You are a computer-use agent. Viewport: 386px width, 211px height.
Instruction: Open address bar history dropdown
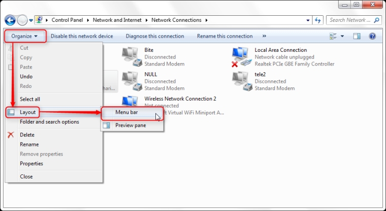point(308,20)
